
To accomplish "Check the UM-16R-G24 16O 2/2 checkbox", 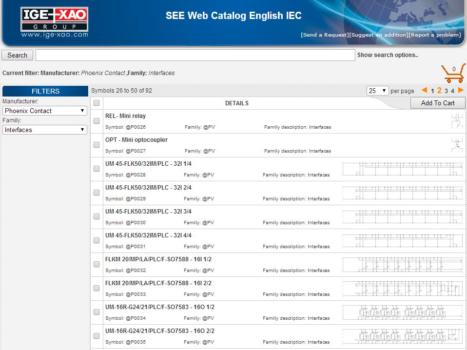I will tap(97, 336).
